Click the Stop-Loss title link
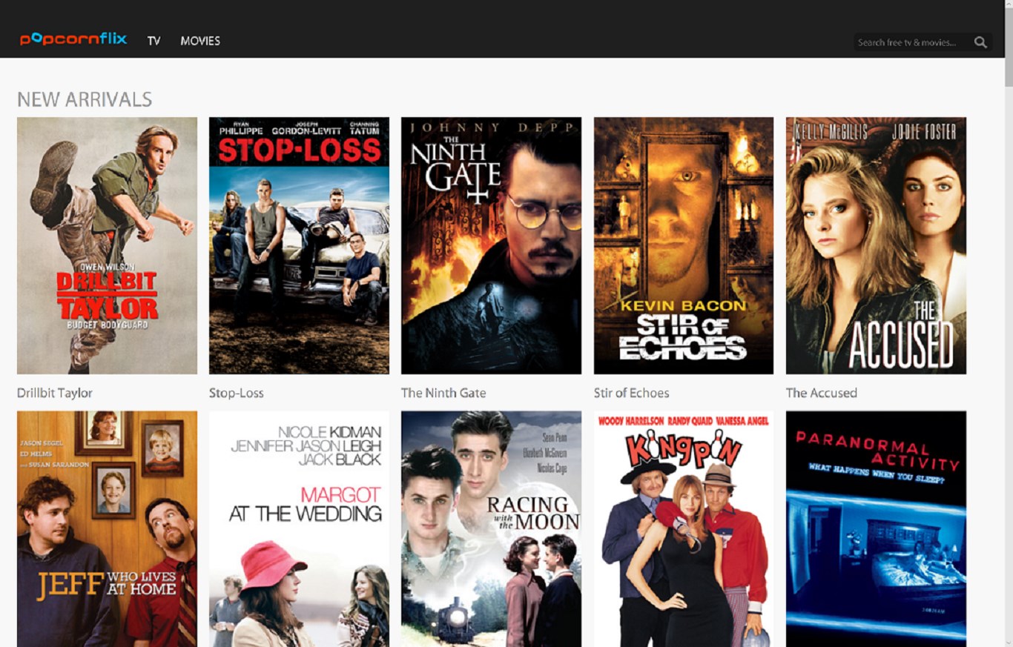Viewport: 1013px width, 647px height. 237,393
